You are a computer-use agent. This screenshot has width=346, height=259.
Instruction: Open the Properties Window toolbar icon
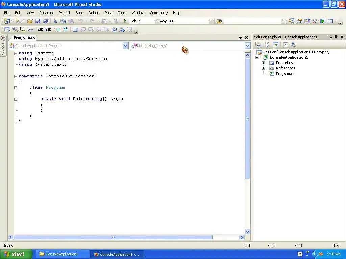[x=299, y=21]
